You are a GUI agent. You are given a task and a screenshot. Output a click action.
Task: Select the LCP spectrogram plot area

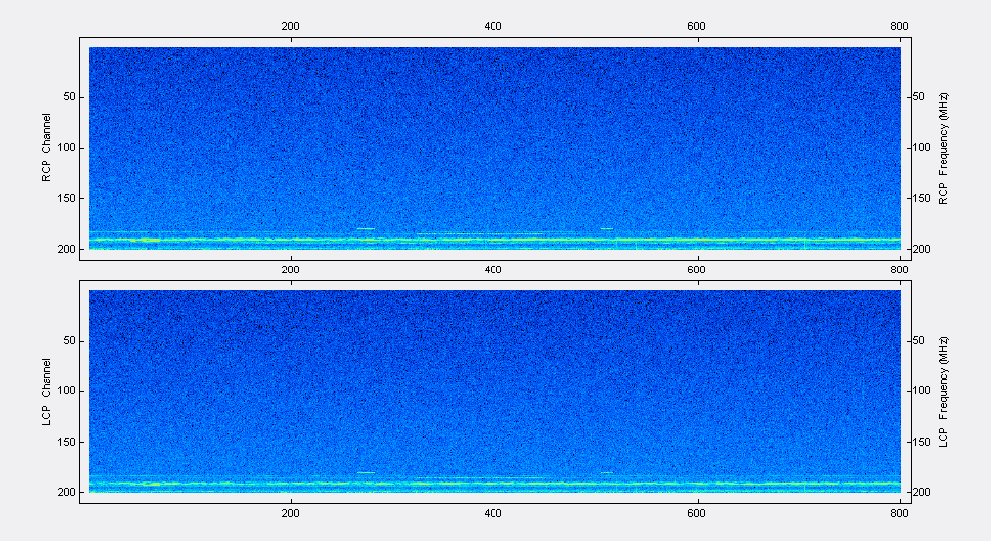(495, 391)
